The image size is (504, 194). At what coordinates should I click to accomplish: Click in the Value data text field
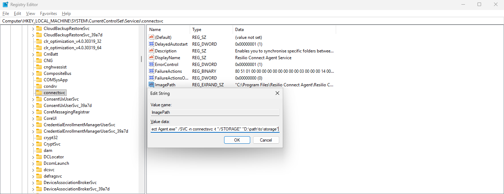(215, 129)
